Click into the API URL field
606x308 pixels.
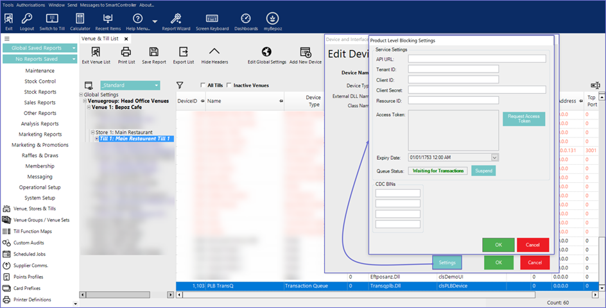pyautogui.click(x=477, y=59)
